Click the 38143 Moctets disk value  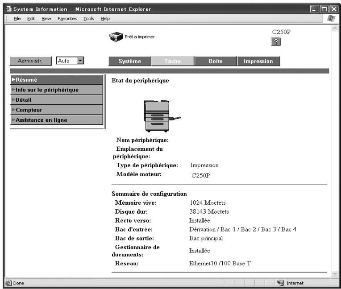(209, 211)
